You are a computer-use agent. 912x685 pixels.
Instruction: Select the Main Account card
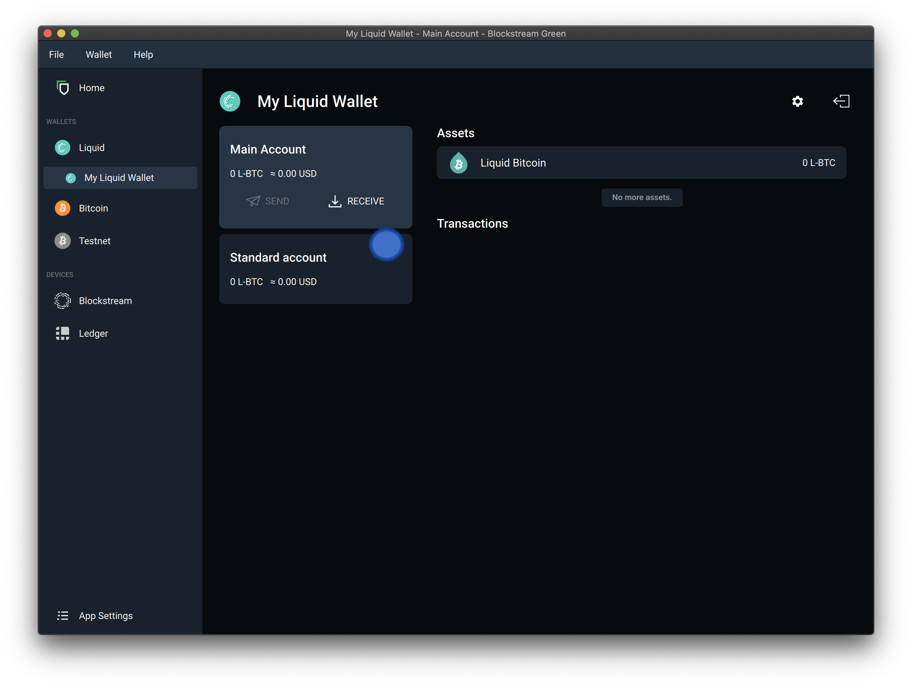tap(316, 177)
